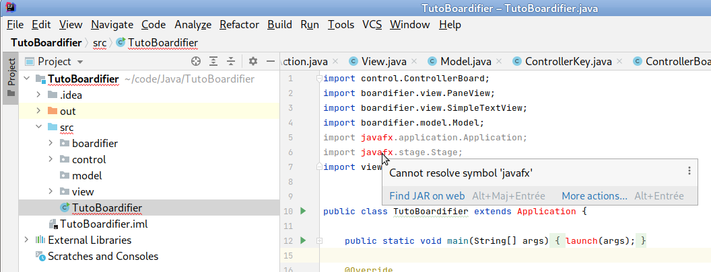Hide the Project panel with minus icon
Image resolution: width=711 pixels, height=272 pixels.
[269, 61]
